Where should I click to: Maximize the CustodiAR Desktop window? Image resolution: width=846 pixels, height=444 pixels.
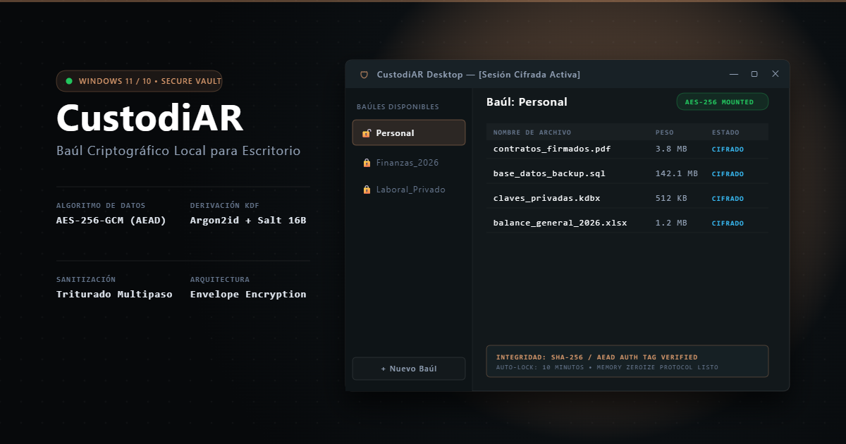[754, 74]
